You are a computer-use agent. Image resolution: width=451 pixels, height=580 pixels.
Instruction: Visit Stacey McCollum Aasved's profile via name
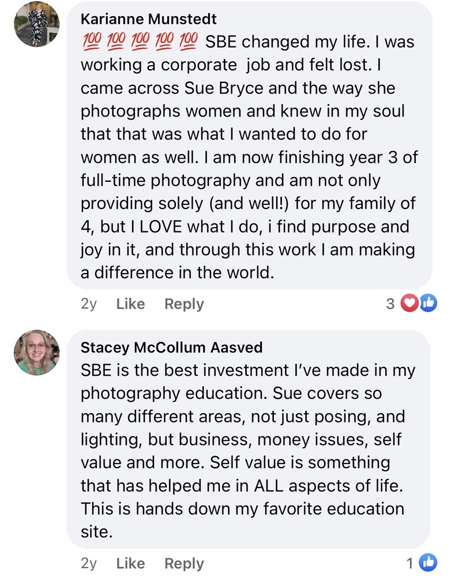click(x=171, y=347)
